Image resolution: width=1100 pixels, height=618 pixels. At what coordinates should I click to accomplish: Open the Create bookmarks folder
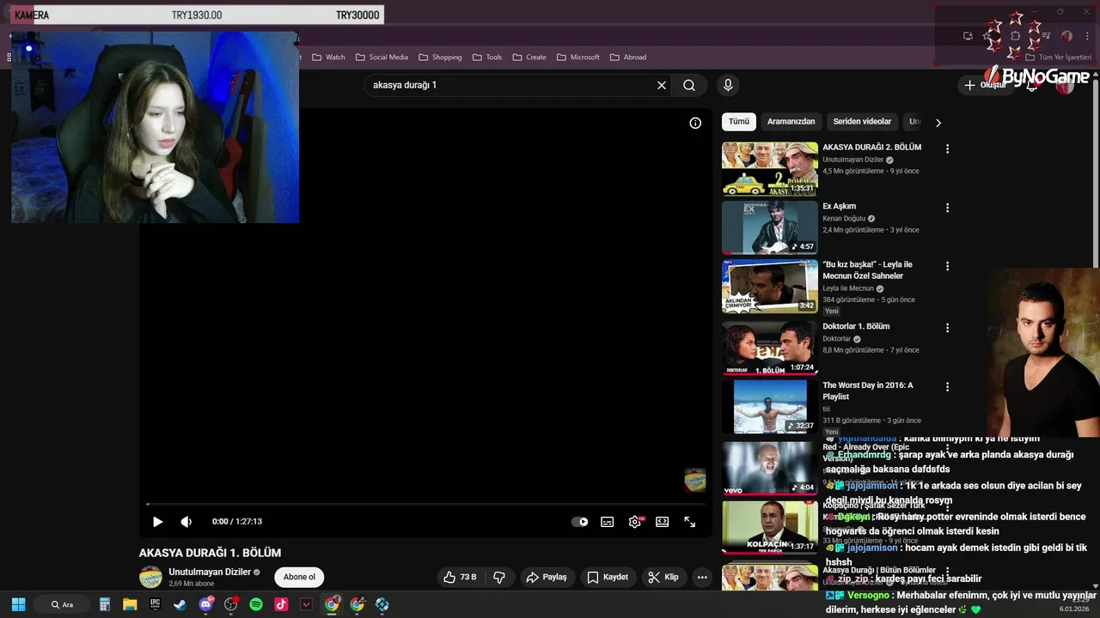(529, 58)
